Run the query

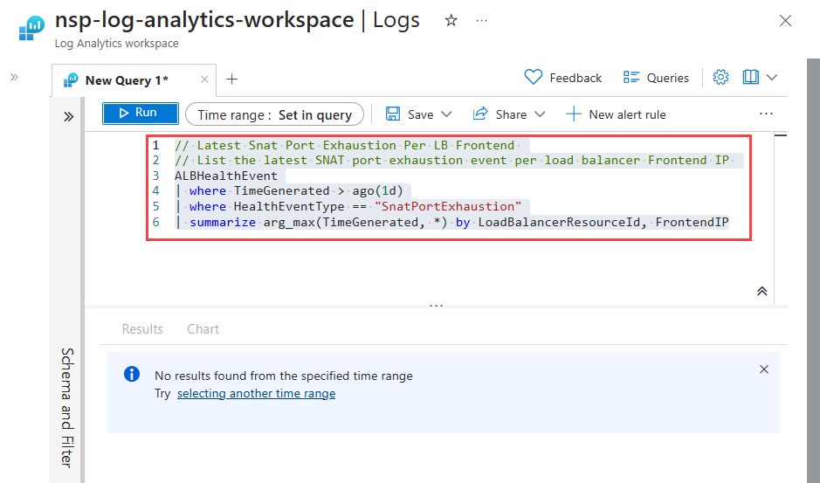click(x=140, y=114)
